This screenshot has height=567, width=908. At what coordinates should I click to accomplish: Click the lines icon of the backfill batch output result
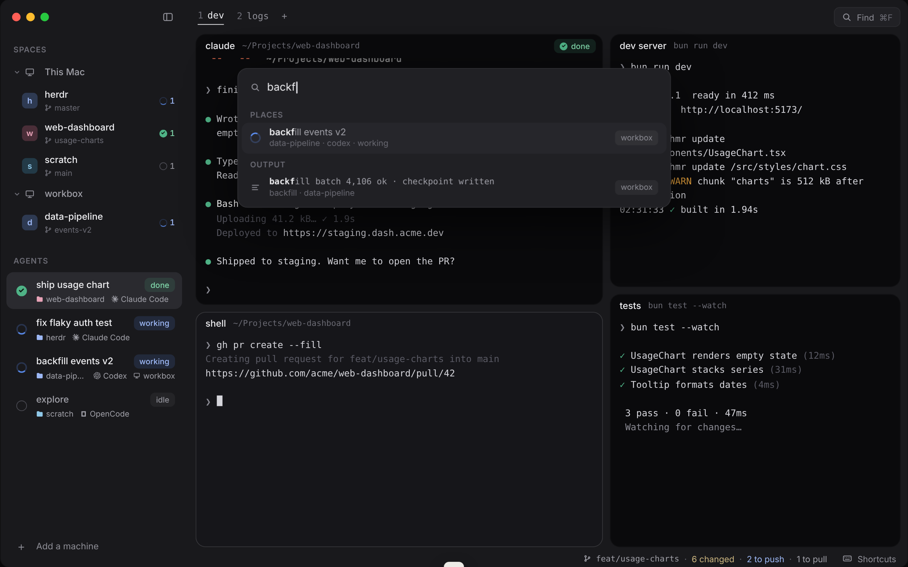pyautogui.click(x=255, y=187)
